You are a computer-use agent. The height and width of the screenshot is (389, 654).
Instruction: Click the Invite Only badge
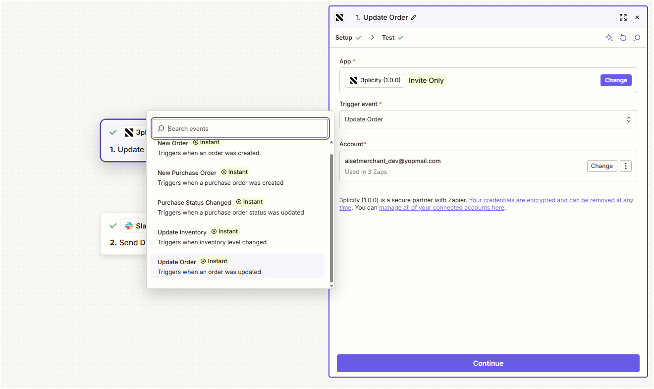pos(427,80)
